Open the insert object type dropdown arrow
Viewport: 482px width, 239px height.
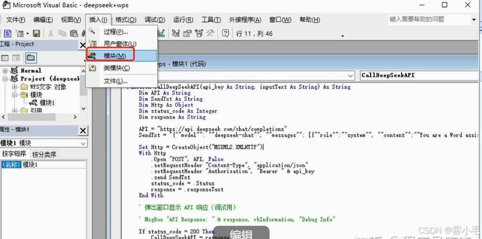coord(27,33)
